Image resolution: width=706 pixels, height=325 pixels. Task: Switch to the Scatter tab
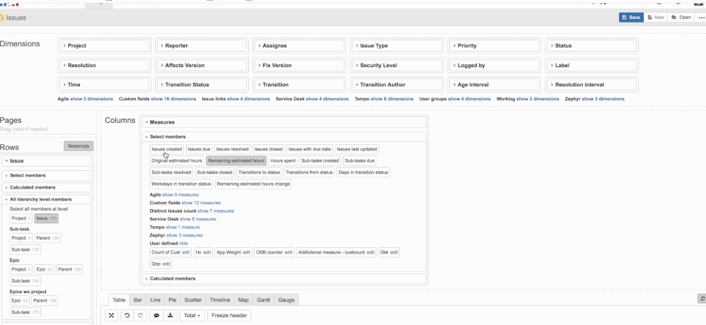(193, 300)
